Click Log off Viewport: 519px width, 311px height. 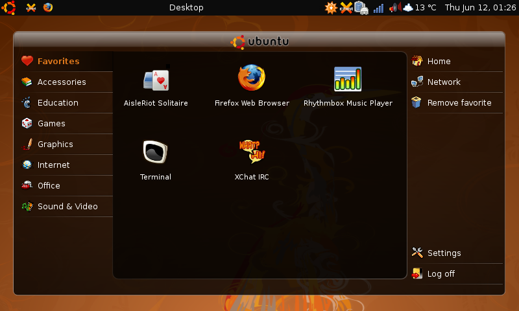tap(441, 274)
